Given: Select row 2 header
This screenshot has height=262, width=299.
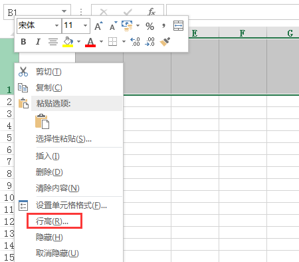Looking at the screenshot, I should coord(7,102).
